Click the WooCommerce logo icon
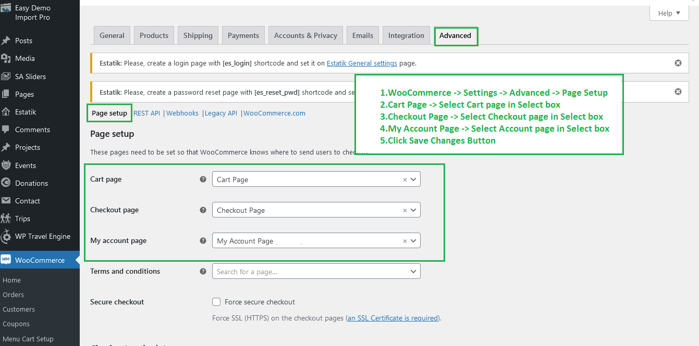Screen dimensions: 699x346 point(6,260)
